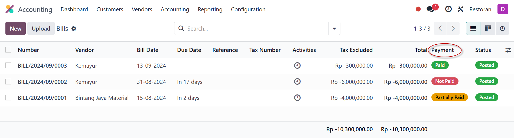Image resolution: width=514 pixels, height=138 pixels.
Task: Open the Reporting menu
Action: click(x=210, y=9)
